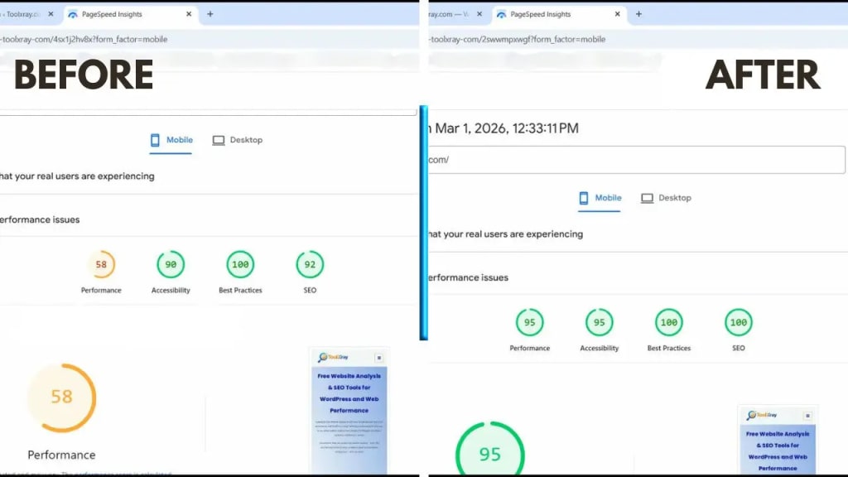
Task: Click the 95 Performance circle in AFTER
Action: (x=529, y=323)
